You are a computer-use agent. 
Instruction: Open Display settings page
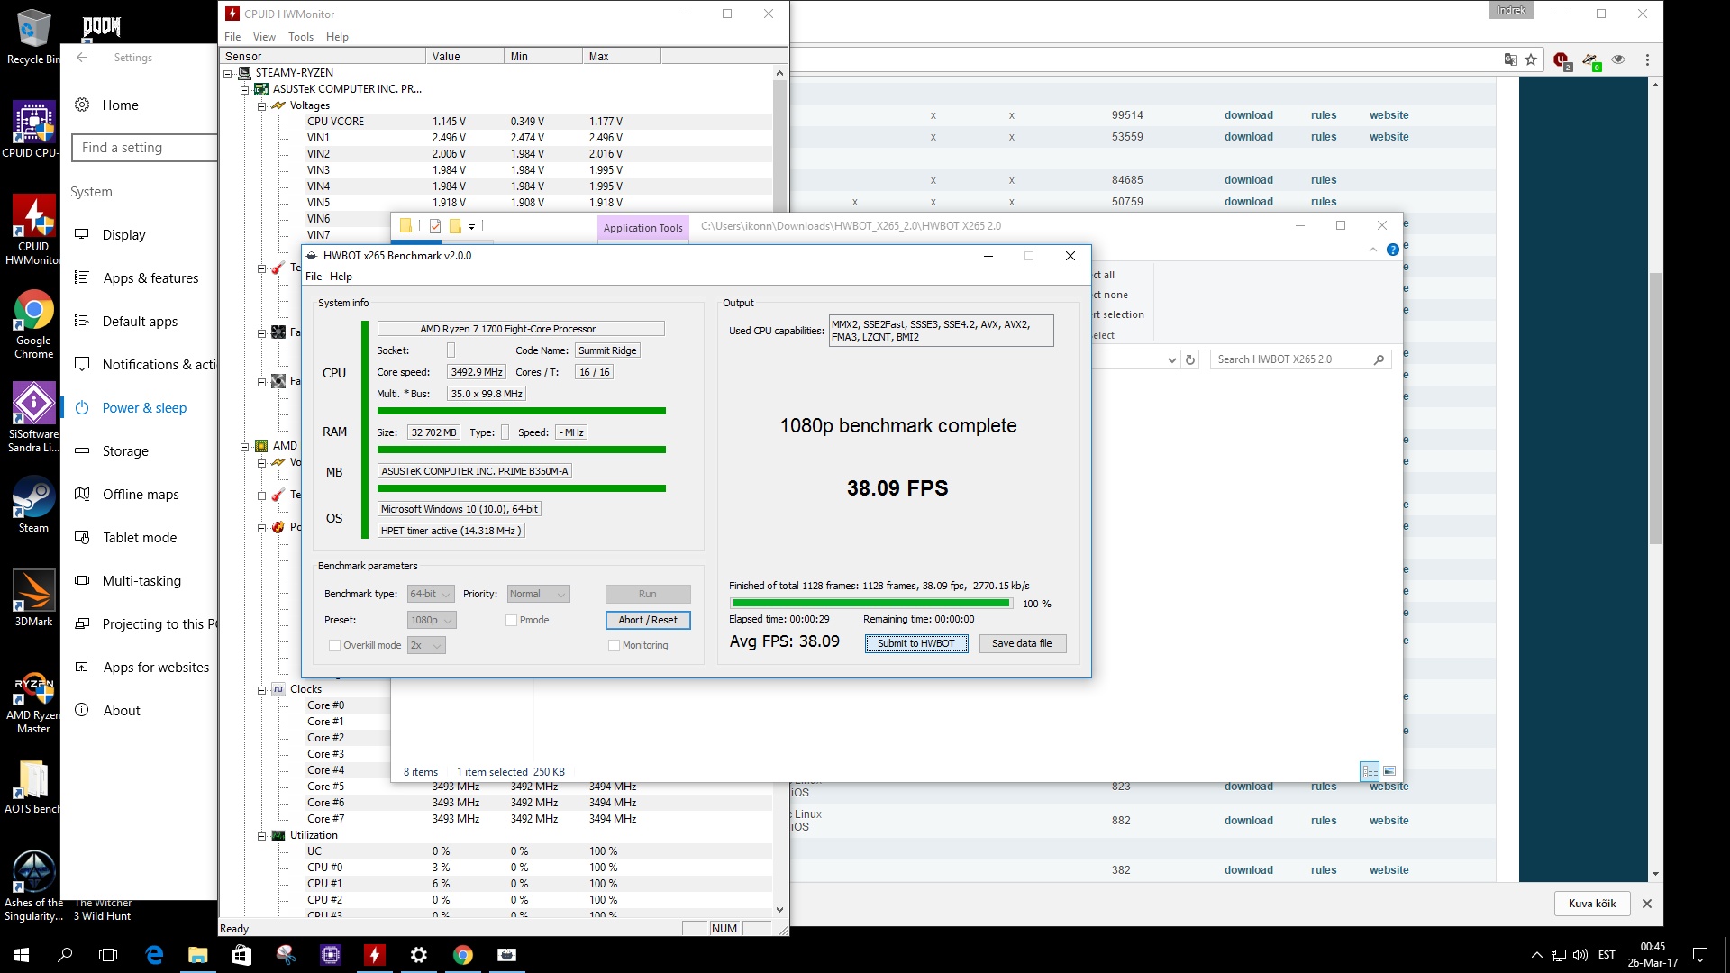(124, 235)
